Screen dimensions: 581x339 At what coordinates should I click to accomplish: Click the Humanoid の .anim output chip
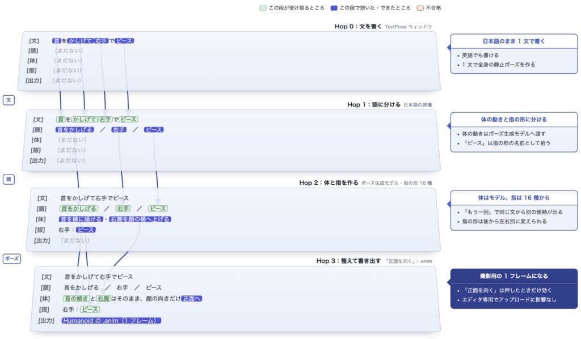pos(111,320)
